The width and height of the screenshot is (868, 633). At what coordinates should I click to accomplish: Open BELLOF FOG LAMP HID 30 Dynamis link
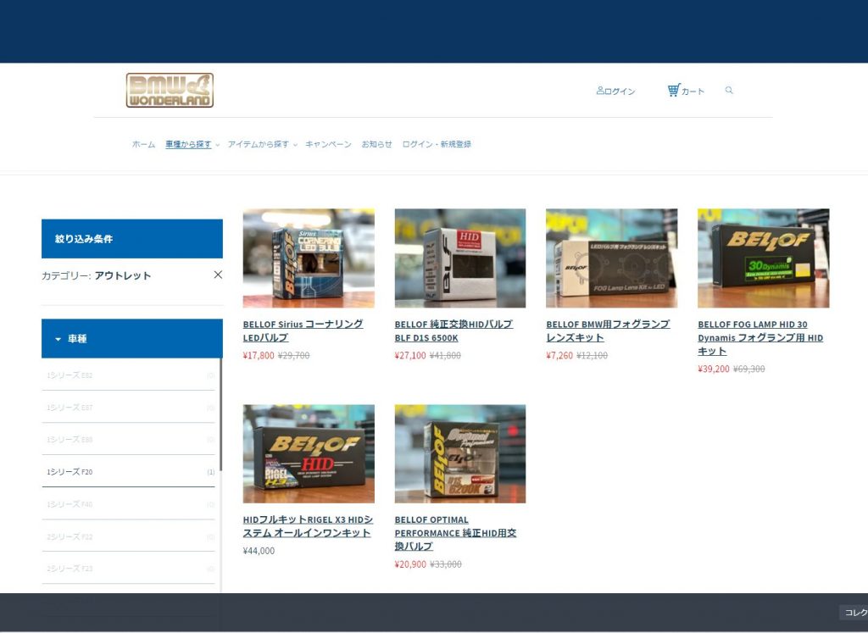coord(760,337)
